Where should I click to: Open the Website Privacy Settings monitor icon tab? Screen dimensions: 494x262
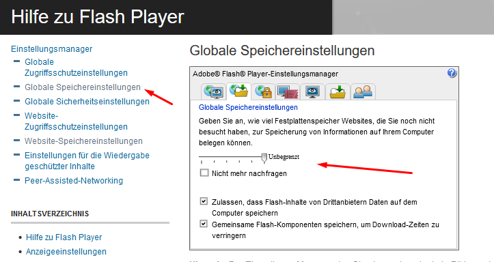click(x=312, y=91)
